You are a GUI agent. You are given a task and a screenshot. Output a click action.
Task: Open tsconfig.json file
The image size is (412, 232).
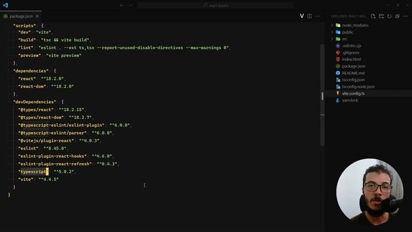point(353,80)
